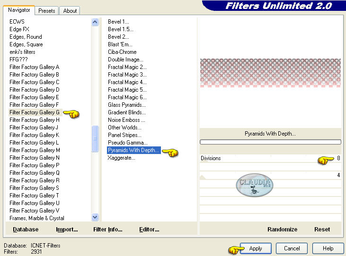Select Filter Factory Gallery F
This screenshot has height=256, width=346.
click(x=34, y=105)
